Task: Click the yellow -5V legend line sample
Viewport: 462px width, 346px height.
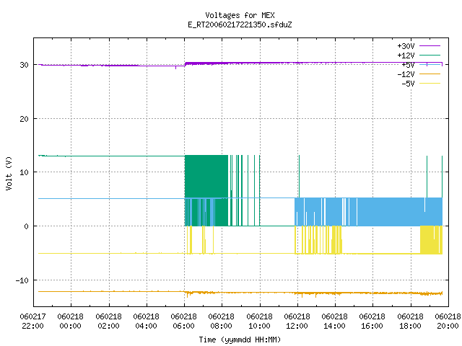Action: coord(430,84)
